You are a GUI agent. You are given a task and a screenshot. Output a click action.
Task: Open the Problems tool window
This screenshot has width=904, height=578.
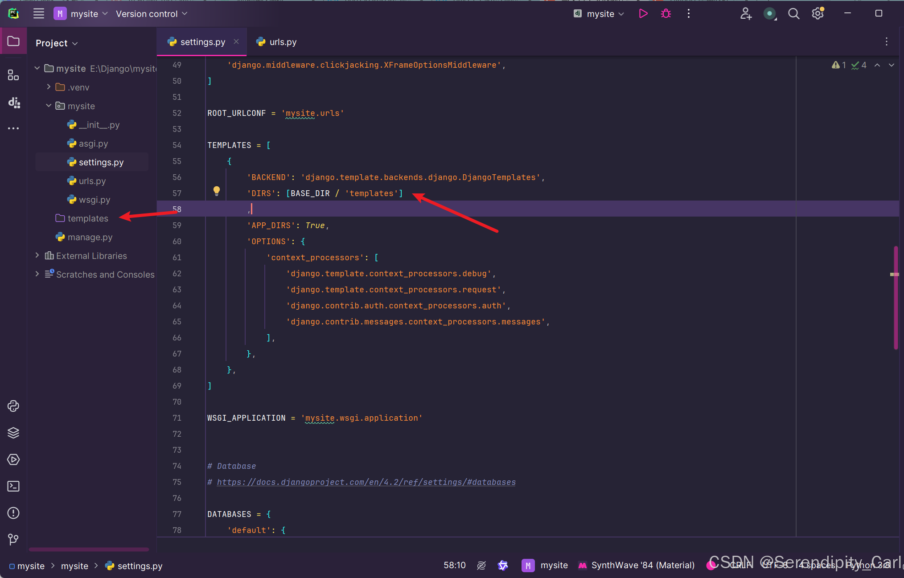click(x=13, y=513)
